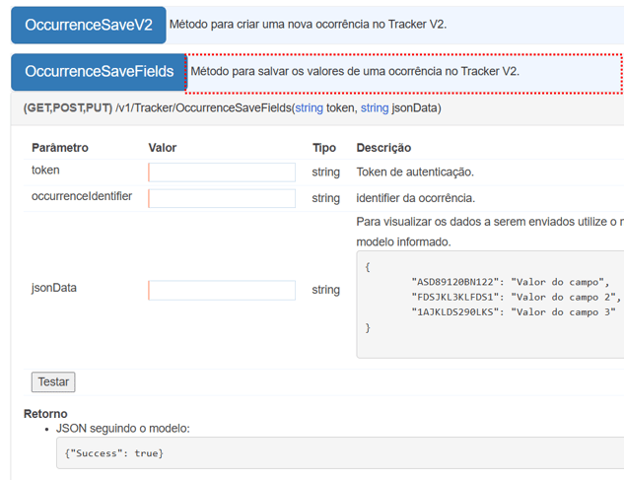Screen dimensions: 624x480
Task: Click the jsonData value input field
Action: 222,290
